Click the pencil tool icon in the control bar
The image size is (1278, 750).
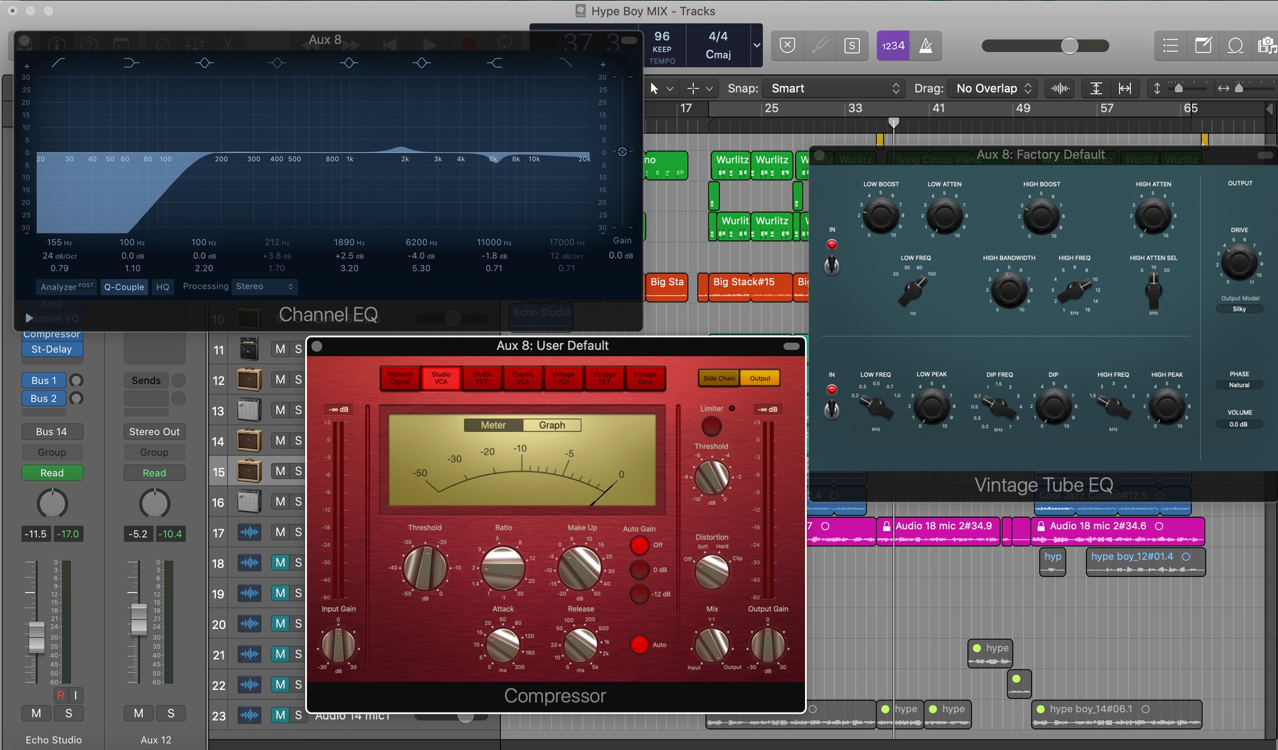[819, 46]
